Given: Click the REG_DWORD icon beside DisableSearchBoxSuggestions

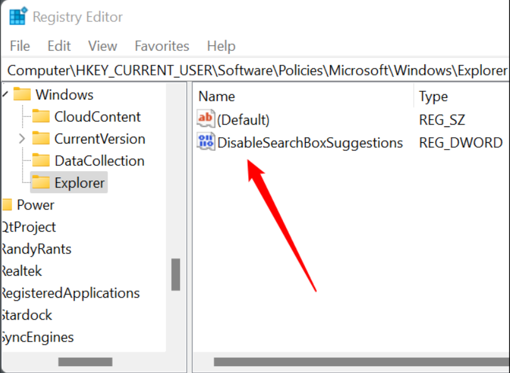Looking at the screenshot, I should 205,143.
